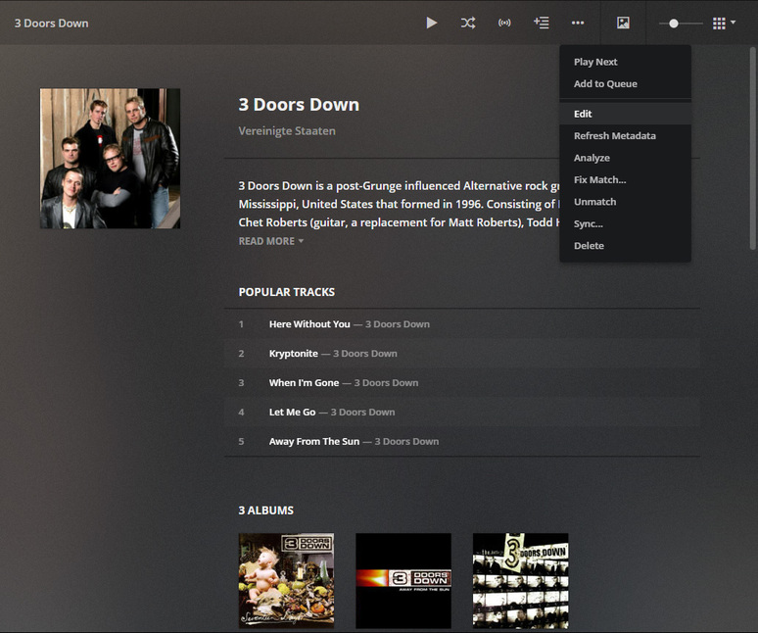This screenshot has height=633, width=758.
Task: Click the thumbnail size slider handle
Action: (674, 24)
